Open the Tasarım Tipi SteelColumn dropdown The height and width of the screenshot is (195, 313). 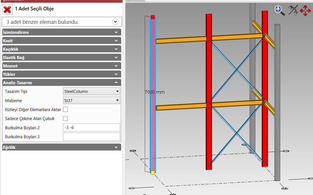click(92, 91)
